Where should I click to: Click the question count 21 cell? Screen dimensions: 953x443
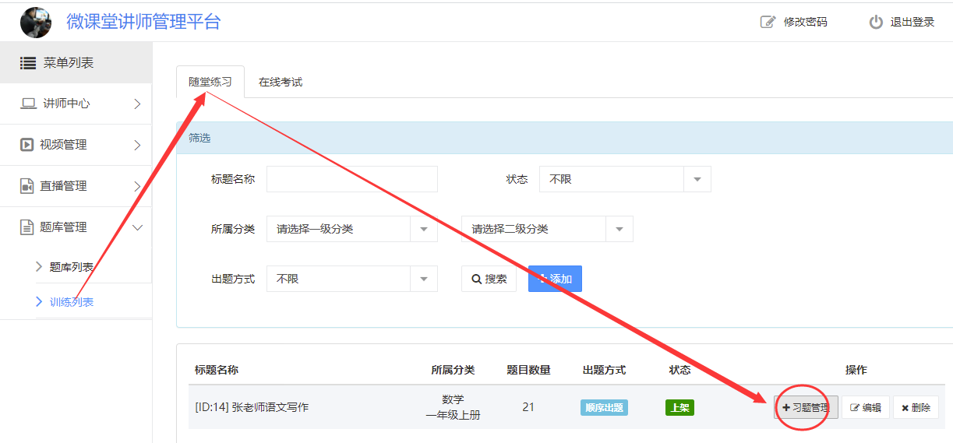(528, 407)
